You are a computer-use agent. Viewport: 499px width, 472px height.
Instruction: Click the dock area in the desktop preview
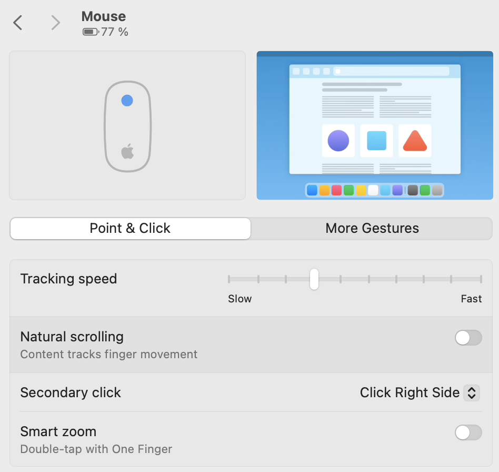pos(374,190)
